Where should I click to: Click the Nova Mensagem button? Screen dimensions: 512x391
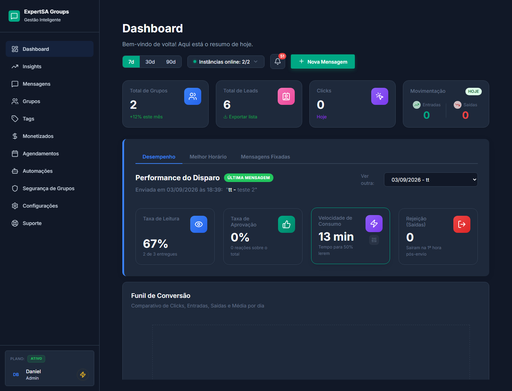(323, 61)
